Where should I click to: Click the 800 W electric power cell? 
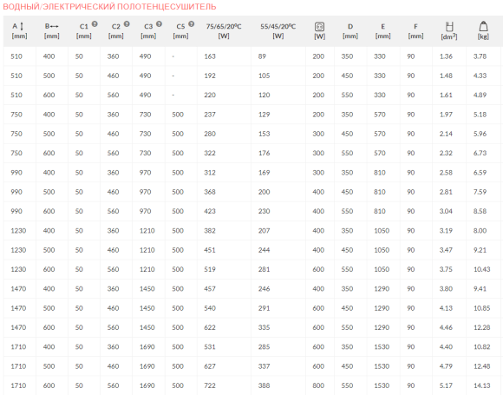(318, 385)
